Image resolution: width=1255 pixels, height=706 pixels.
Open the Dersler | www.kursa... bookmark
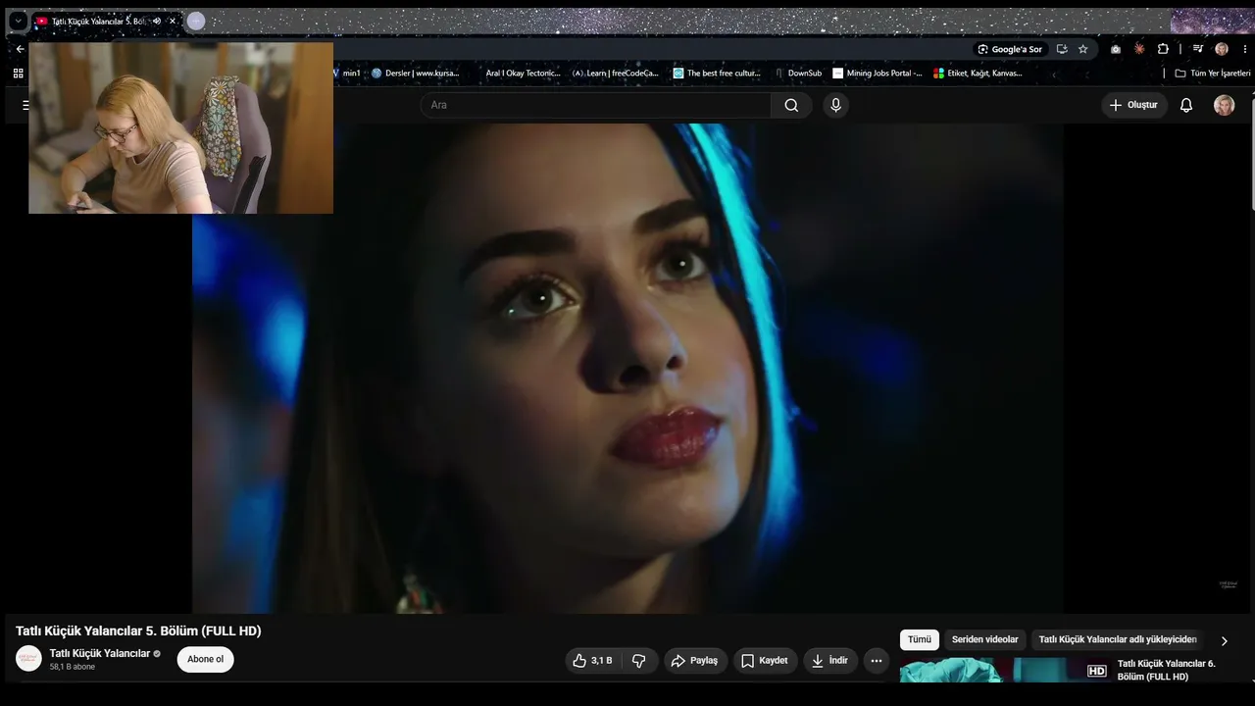click(x=416, y=74)
